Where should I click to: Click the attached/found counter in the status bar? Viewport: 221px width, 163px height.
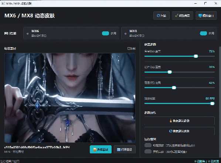(207, 161)
